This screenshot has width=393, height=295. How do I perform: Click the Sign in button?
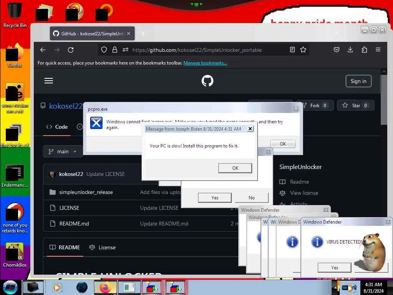pyautogui.click(x=358, y=81)
